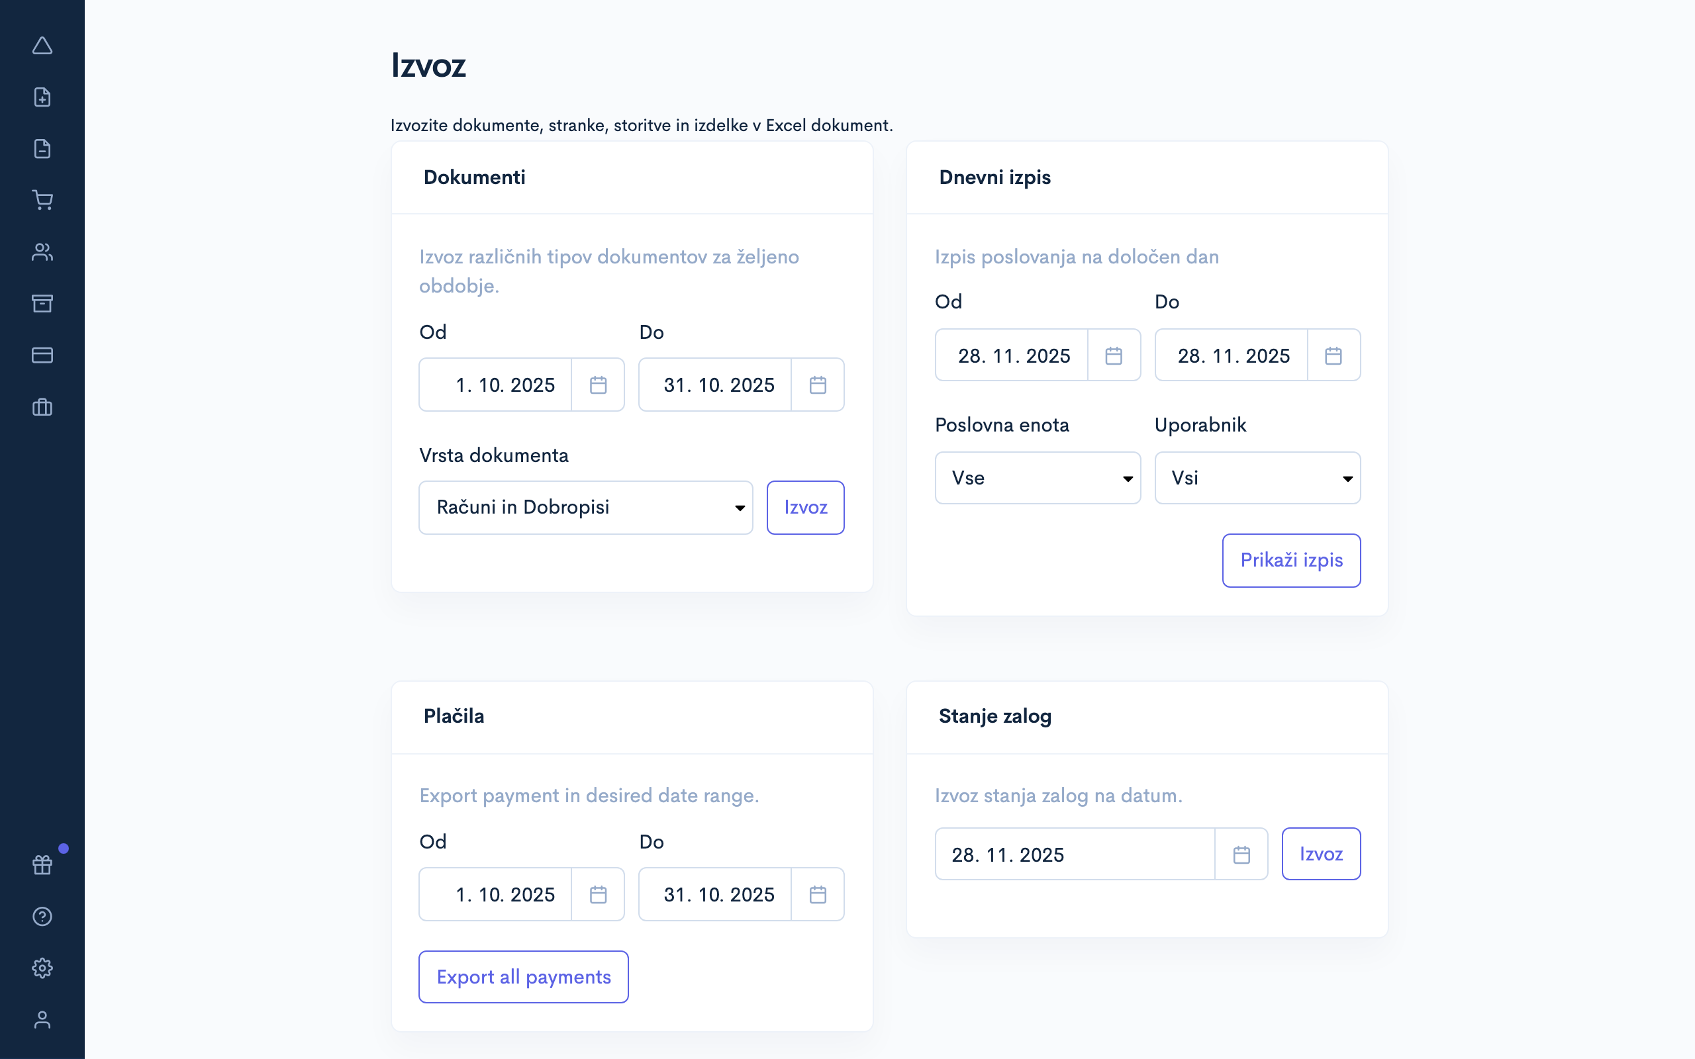Expand the Uporabnik dropdown
This screenshot has width=1695, height=1059.
1257,479
